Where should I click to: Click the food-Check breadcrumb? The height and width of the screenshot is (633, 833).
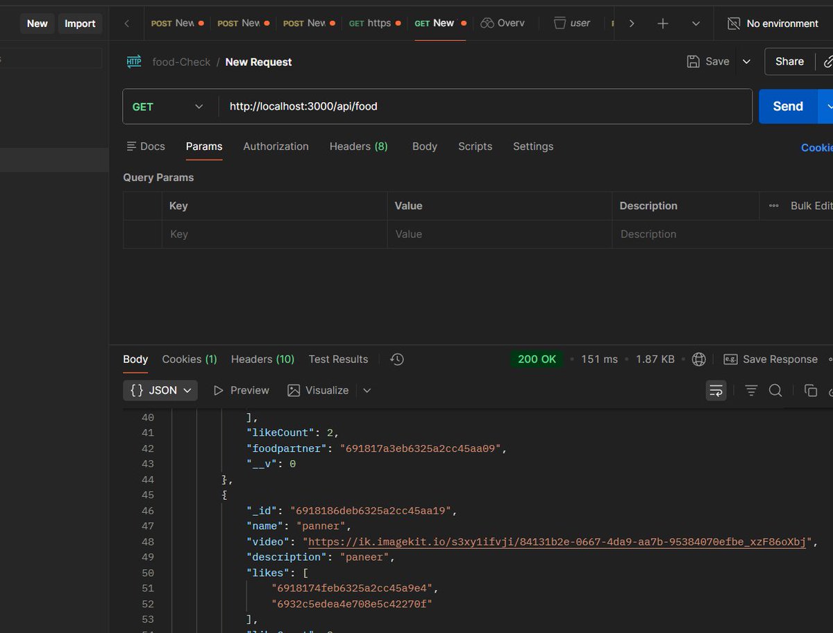(x=181, y=62)
